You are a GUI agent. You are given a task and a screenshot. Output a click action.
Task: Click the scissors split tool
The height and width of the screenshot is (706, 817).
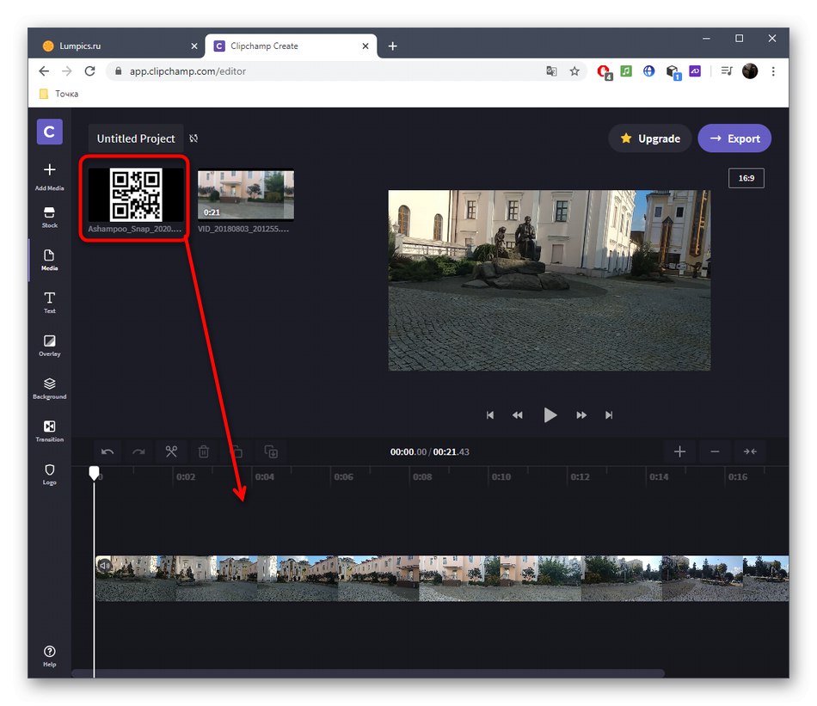click(x=171, y=451)
